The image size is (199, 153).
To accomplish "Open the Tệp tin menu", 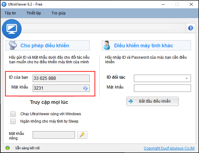I will pyautogui.click(x=10, y=13).
